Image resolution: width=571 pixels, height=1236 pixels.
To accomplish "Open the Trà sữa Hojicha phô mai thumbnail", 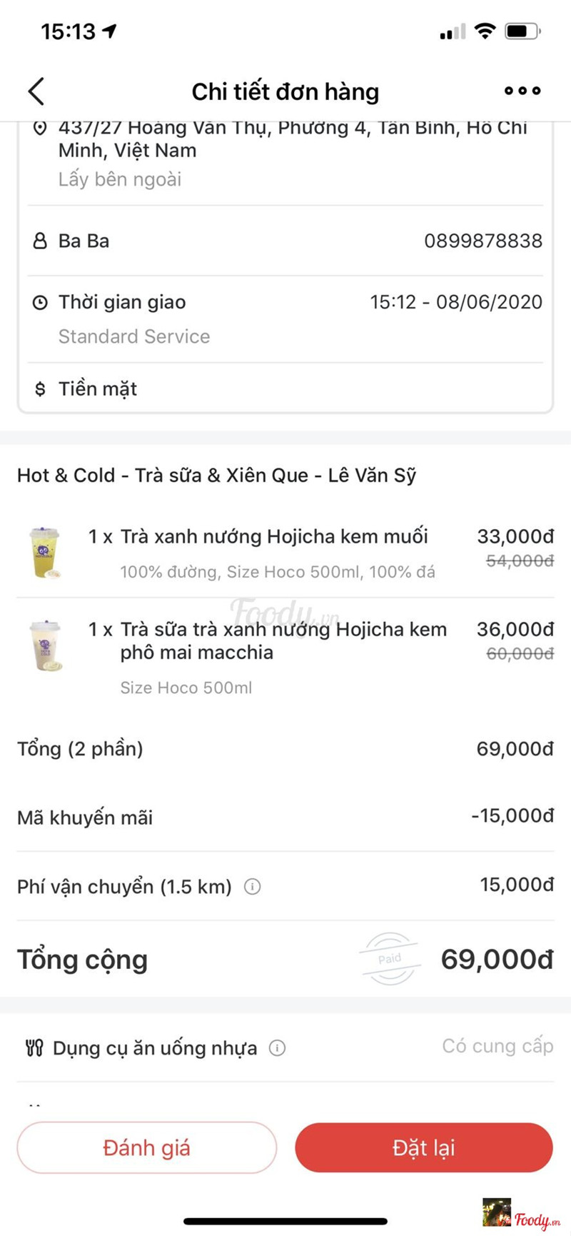I will (46, 645).
